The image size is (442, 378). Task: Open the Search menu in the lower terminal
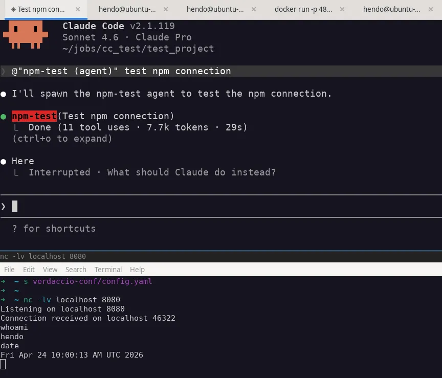[76, 270]
